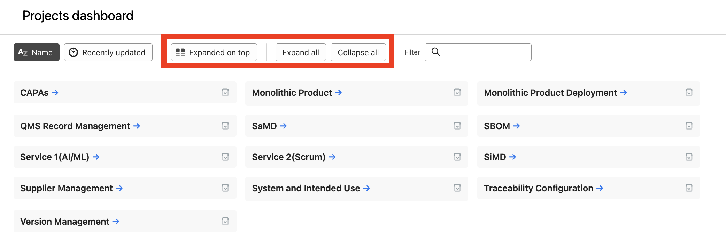The height and width of the screenshot is (250, 726).
Task: Open Service 2(Scrum) arrow icon
Action: [x=332, y=157]
